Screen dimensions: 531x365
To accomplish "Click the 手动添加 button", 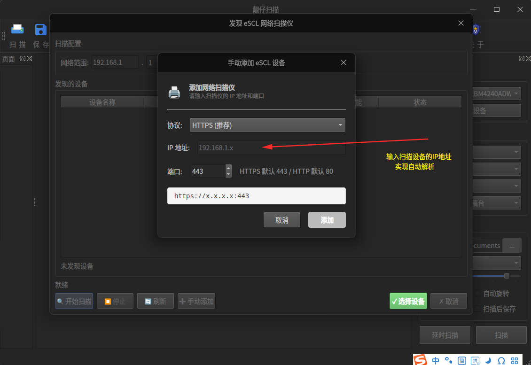I will [196, 301].
